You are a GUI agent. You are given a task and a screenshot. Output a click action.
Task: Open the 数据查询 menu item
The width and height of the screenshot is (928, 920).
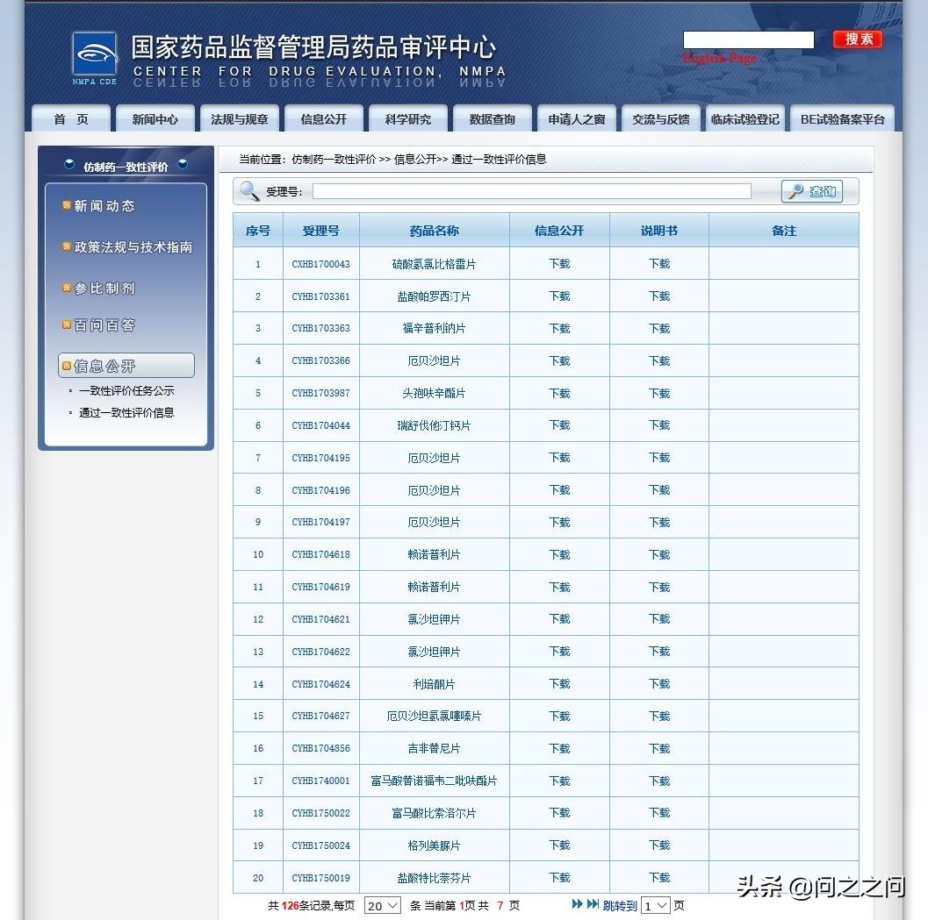(x=492, y=118)
